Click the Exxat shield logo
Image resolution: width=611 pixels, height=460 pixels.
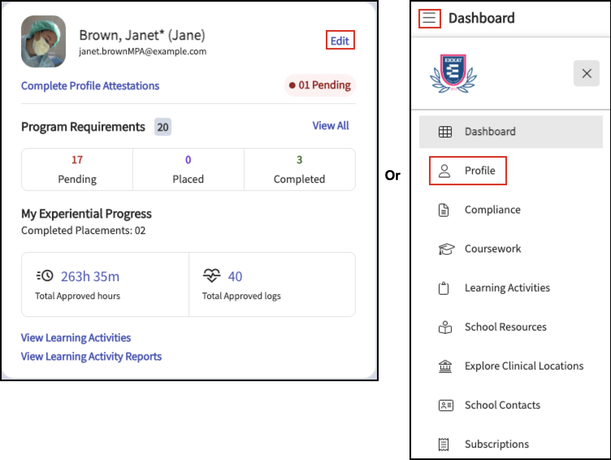pos(453,74)
